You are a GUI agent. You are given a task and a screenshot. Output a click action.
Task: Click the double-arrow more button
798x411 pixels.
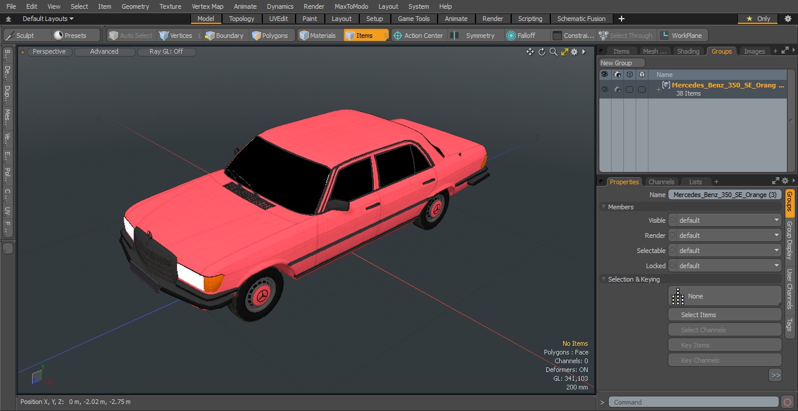[x=775, y=375]
